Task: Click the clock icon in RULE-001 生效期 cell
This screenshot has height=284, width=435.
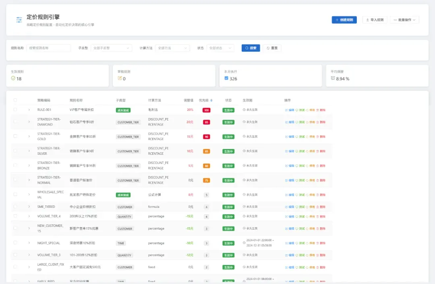Action: point(244,110)
